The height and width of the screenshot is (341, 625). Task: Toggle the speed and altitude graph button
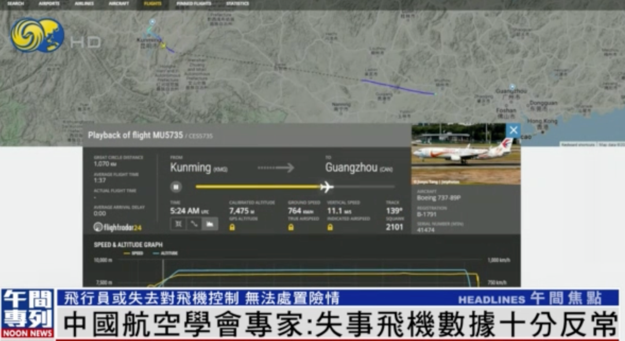209,224
